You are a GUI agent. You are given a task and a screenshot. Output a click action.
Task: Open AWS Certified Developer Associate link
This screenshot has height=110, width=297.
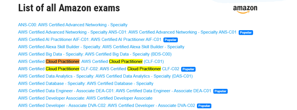[x=85, y=98]
